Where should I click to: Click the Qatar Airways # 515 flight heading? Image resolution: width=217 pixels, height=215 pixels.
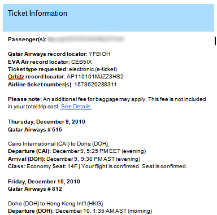tap(35, 130)
